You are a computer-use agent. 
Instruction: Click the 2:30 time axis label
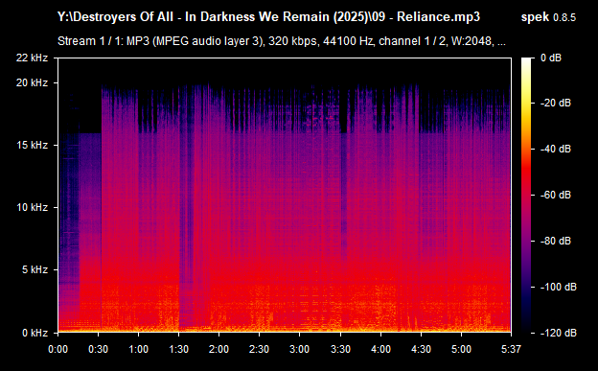(260, 349)
